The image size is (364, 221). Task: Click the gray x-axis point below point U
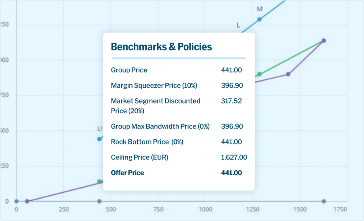click(x=100, y=201)
